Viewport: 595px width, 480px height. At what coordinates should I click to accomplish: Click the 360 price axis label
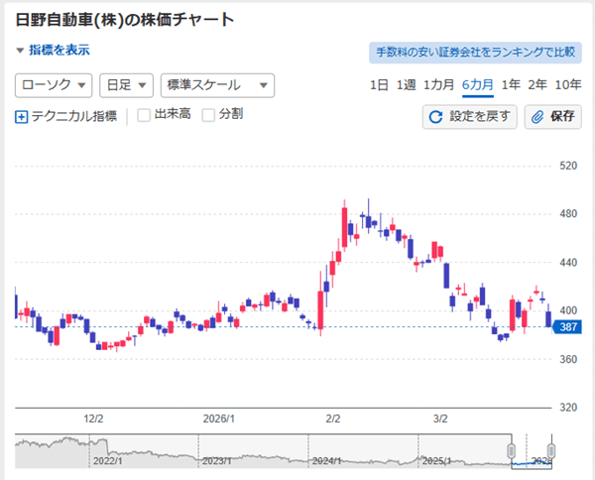click(568, 359)
